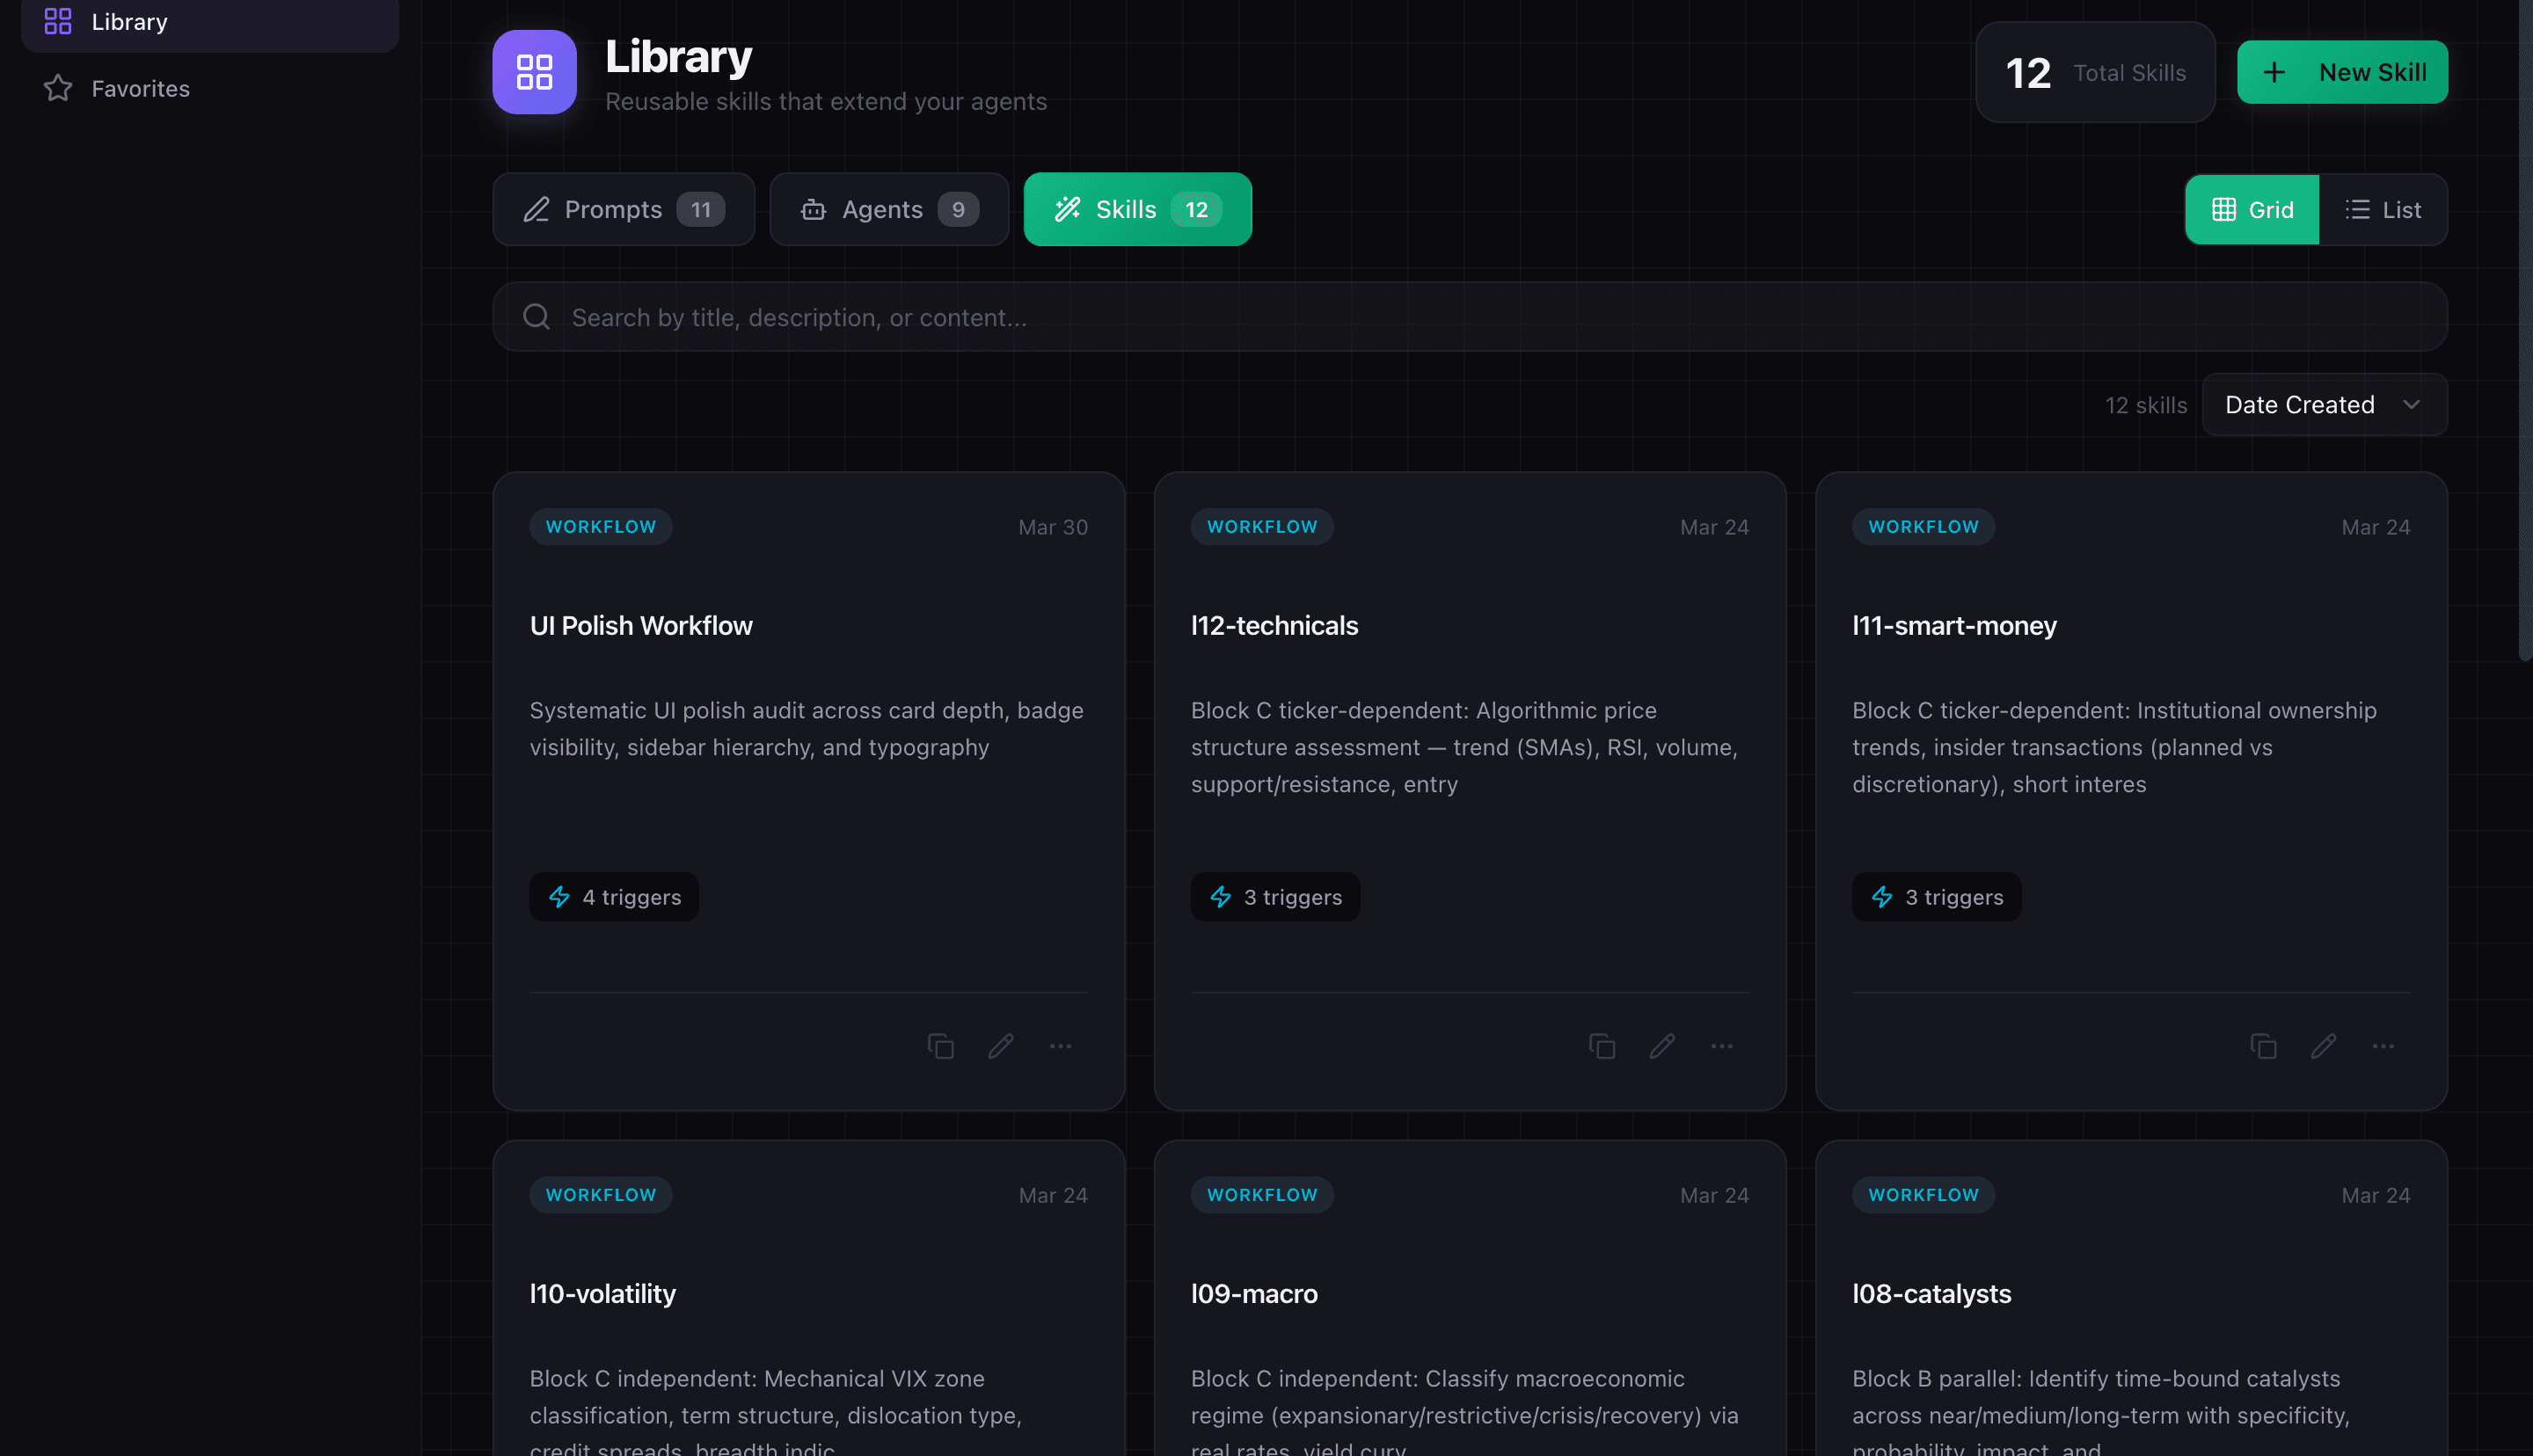Screen dimensions: 2533x1456
Task: Click WORKFLOW badge on UI Polish Workflow
Action: (x=600, y=527)
